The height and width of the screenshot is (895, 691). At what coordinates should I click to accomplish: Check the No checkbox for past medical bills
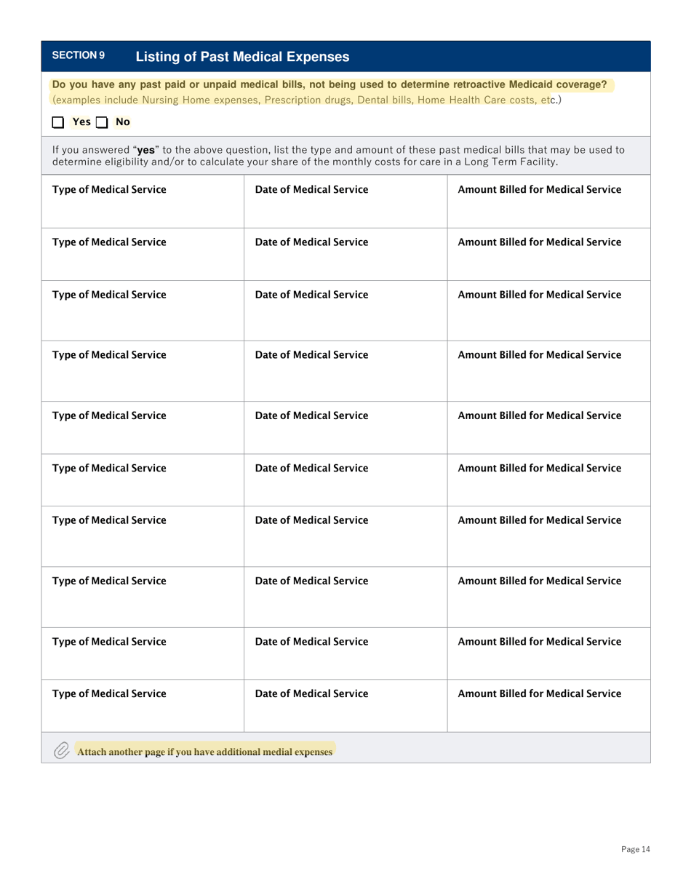[105, 122]
